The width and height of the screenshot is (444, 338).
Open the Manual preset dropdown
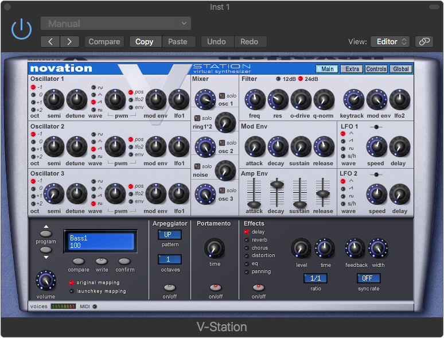coord(116,23)
